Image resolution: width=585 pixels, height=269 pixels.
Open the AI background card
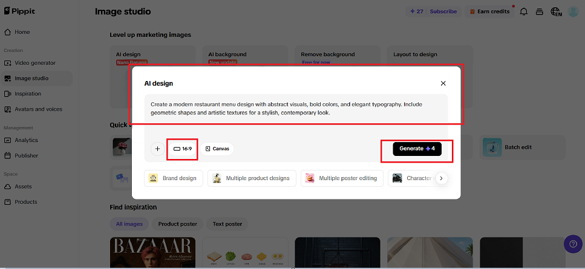pos(245,56)
